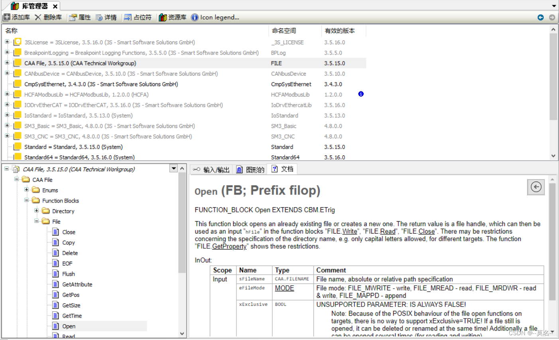This screenshot has width=559, height=340.
Task: Select the Open function block
Action: (x=69, y=326)
